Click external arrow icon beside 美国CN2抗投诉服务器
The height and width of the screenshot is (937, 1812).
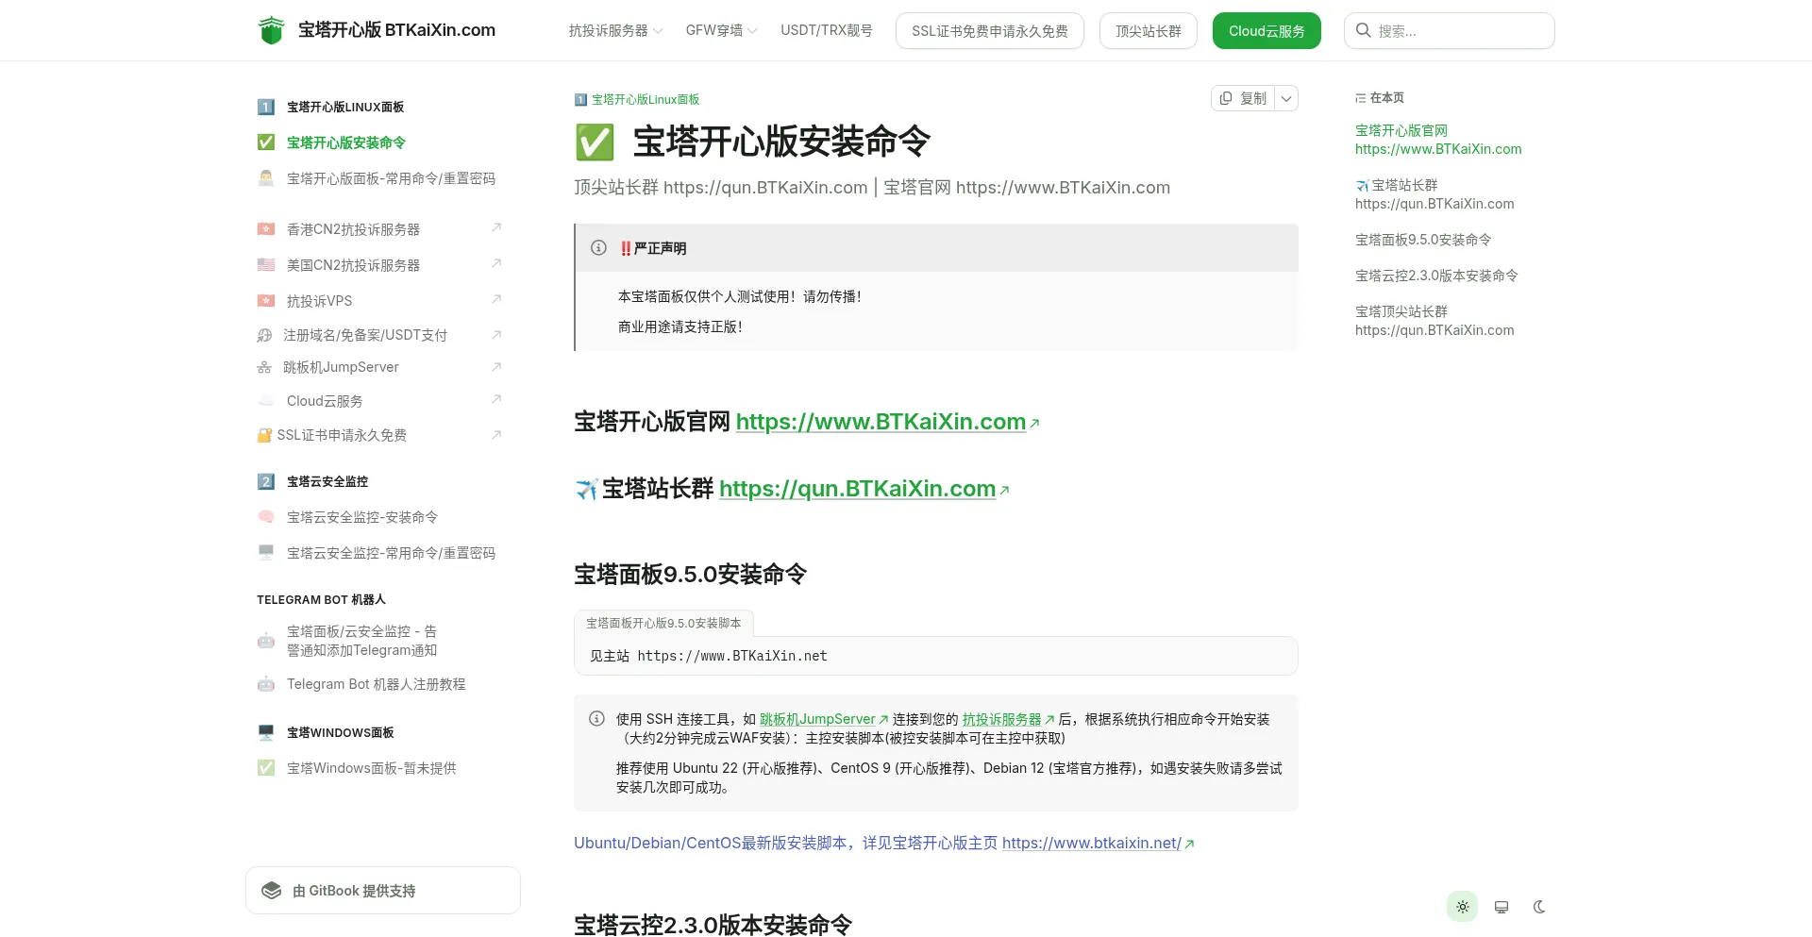(x=496, y=263)
